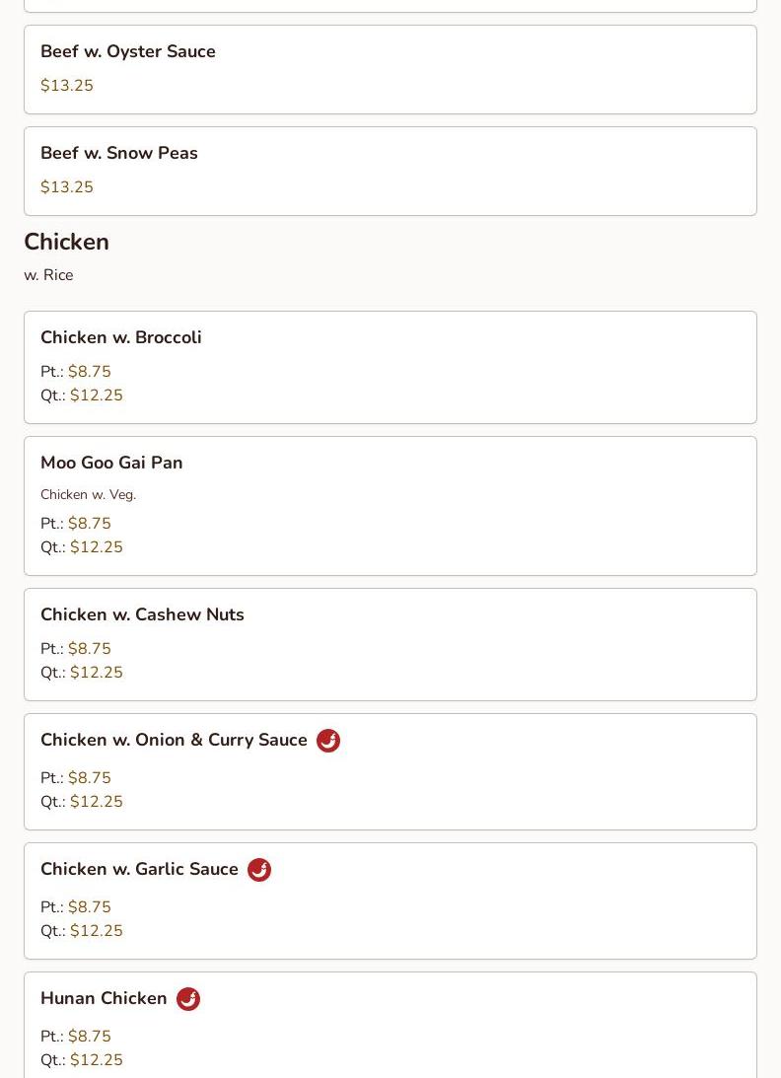This screenshot has width=781, height=1078.
Task: Select Chicken w. Garlic Sauce title
Action: click(139, 869)
